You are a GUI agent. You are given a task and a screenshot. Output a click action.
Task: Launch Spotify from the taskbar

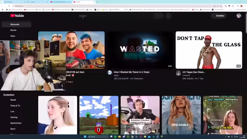[x=115, y=137]
